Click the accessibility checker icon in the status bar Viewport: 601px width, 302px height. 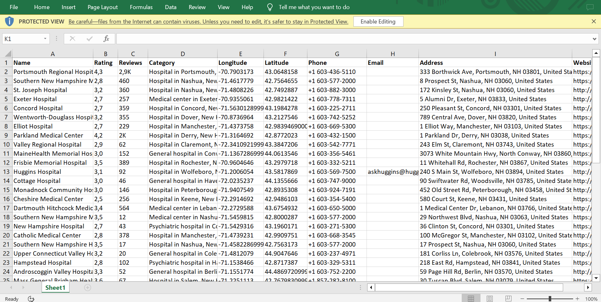[x=31, y=299]
